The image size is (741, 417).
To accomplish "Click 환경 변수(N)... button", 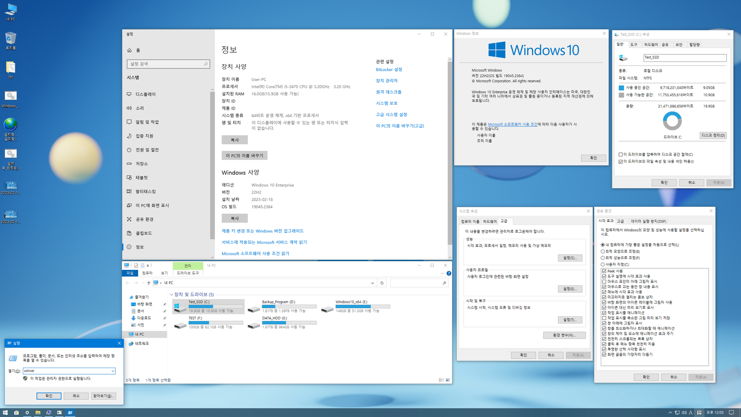I will (564, 335).
